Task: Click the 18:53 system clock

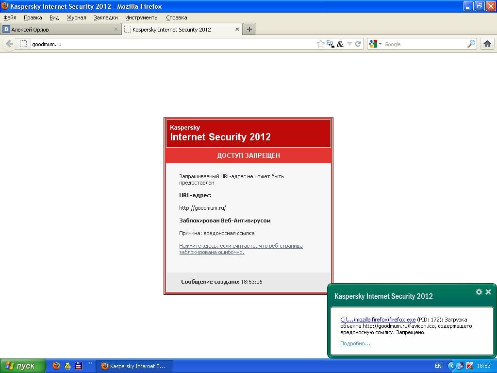Action: pos(484,366)
